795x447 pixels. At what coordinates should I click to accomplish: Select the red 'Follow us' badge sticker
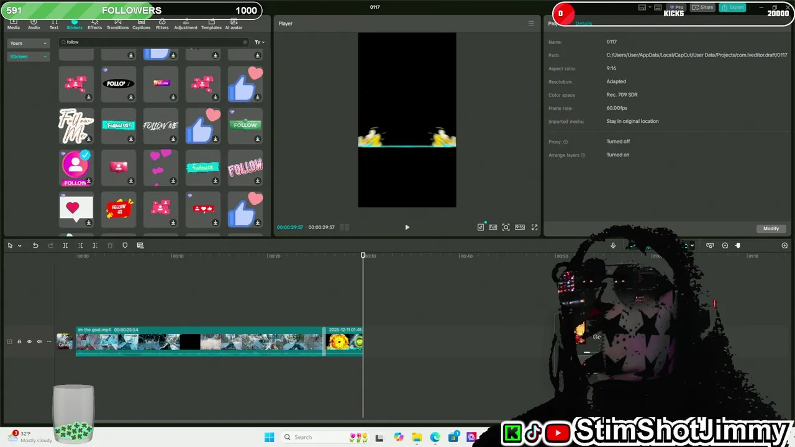coord(118,209)
